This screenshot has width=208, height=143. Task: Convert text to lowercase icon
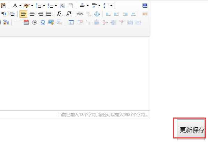coord(69,14)
